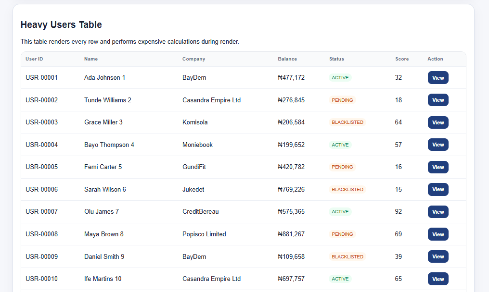The height and width of the screenshot is (292, 489).
Task: Select the User ID column header
Action: point(34,59)
